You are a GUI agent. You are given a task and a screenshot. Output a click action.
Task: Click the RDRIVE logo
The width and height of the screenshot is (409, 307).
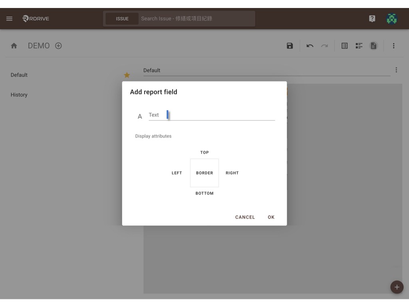(36, 18)
